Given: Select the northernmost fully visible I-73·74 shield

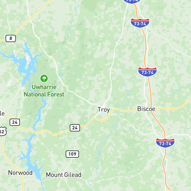Looking at the screenshot, I should coord(140,23).
